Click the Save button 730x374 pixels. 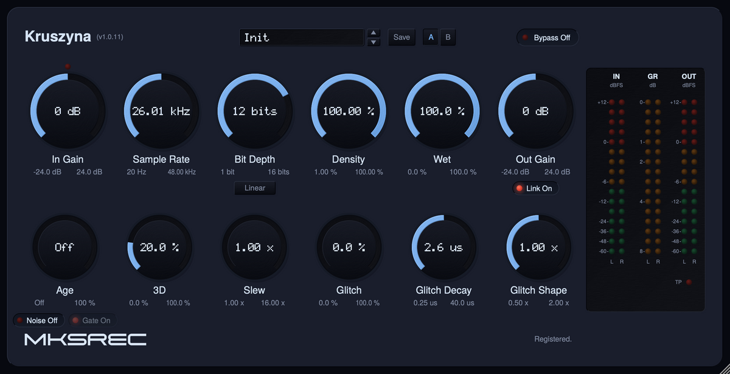[x=401, y=37]
